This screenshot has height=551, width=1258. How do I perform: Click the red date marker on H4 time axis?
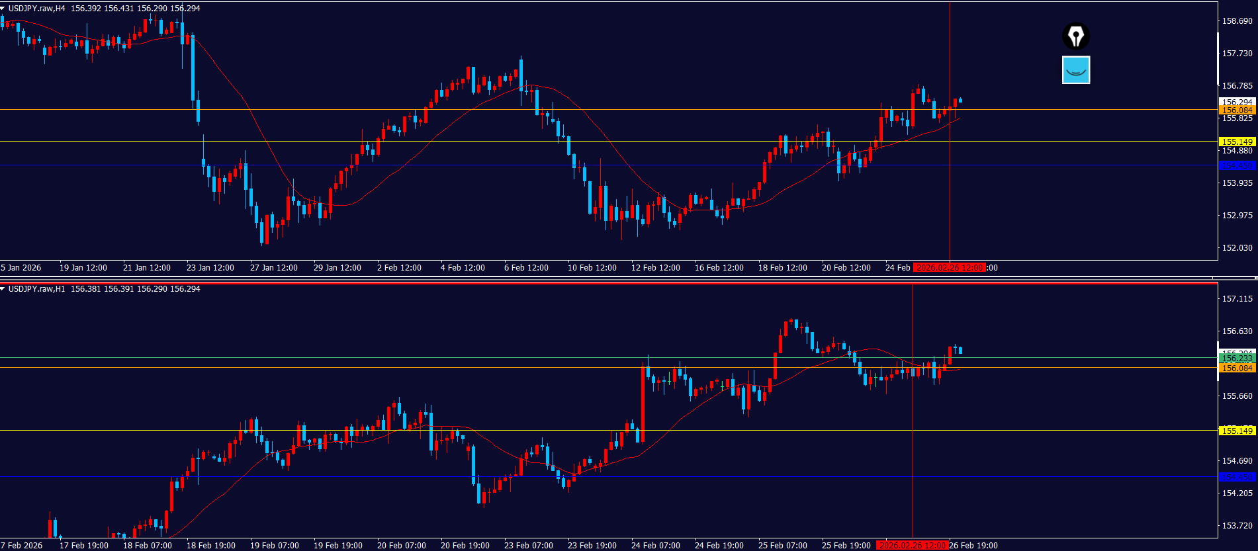tap(949, 268)
